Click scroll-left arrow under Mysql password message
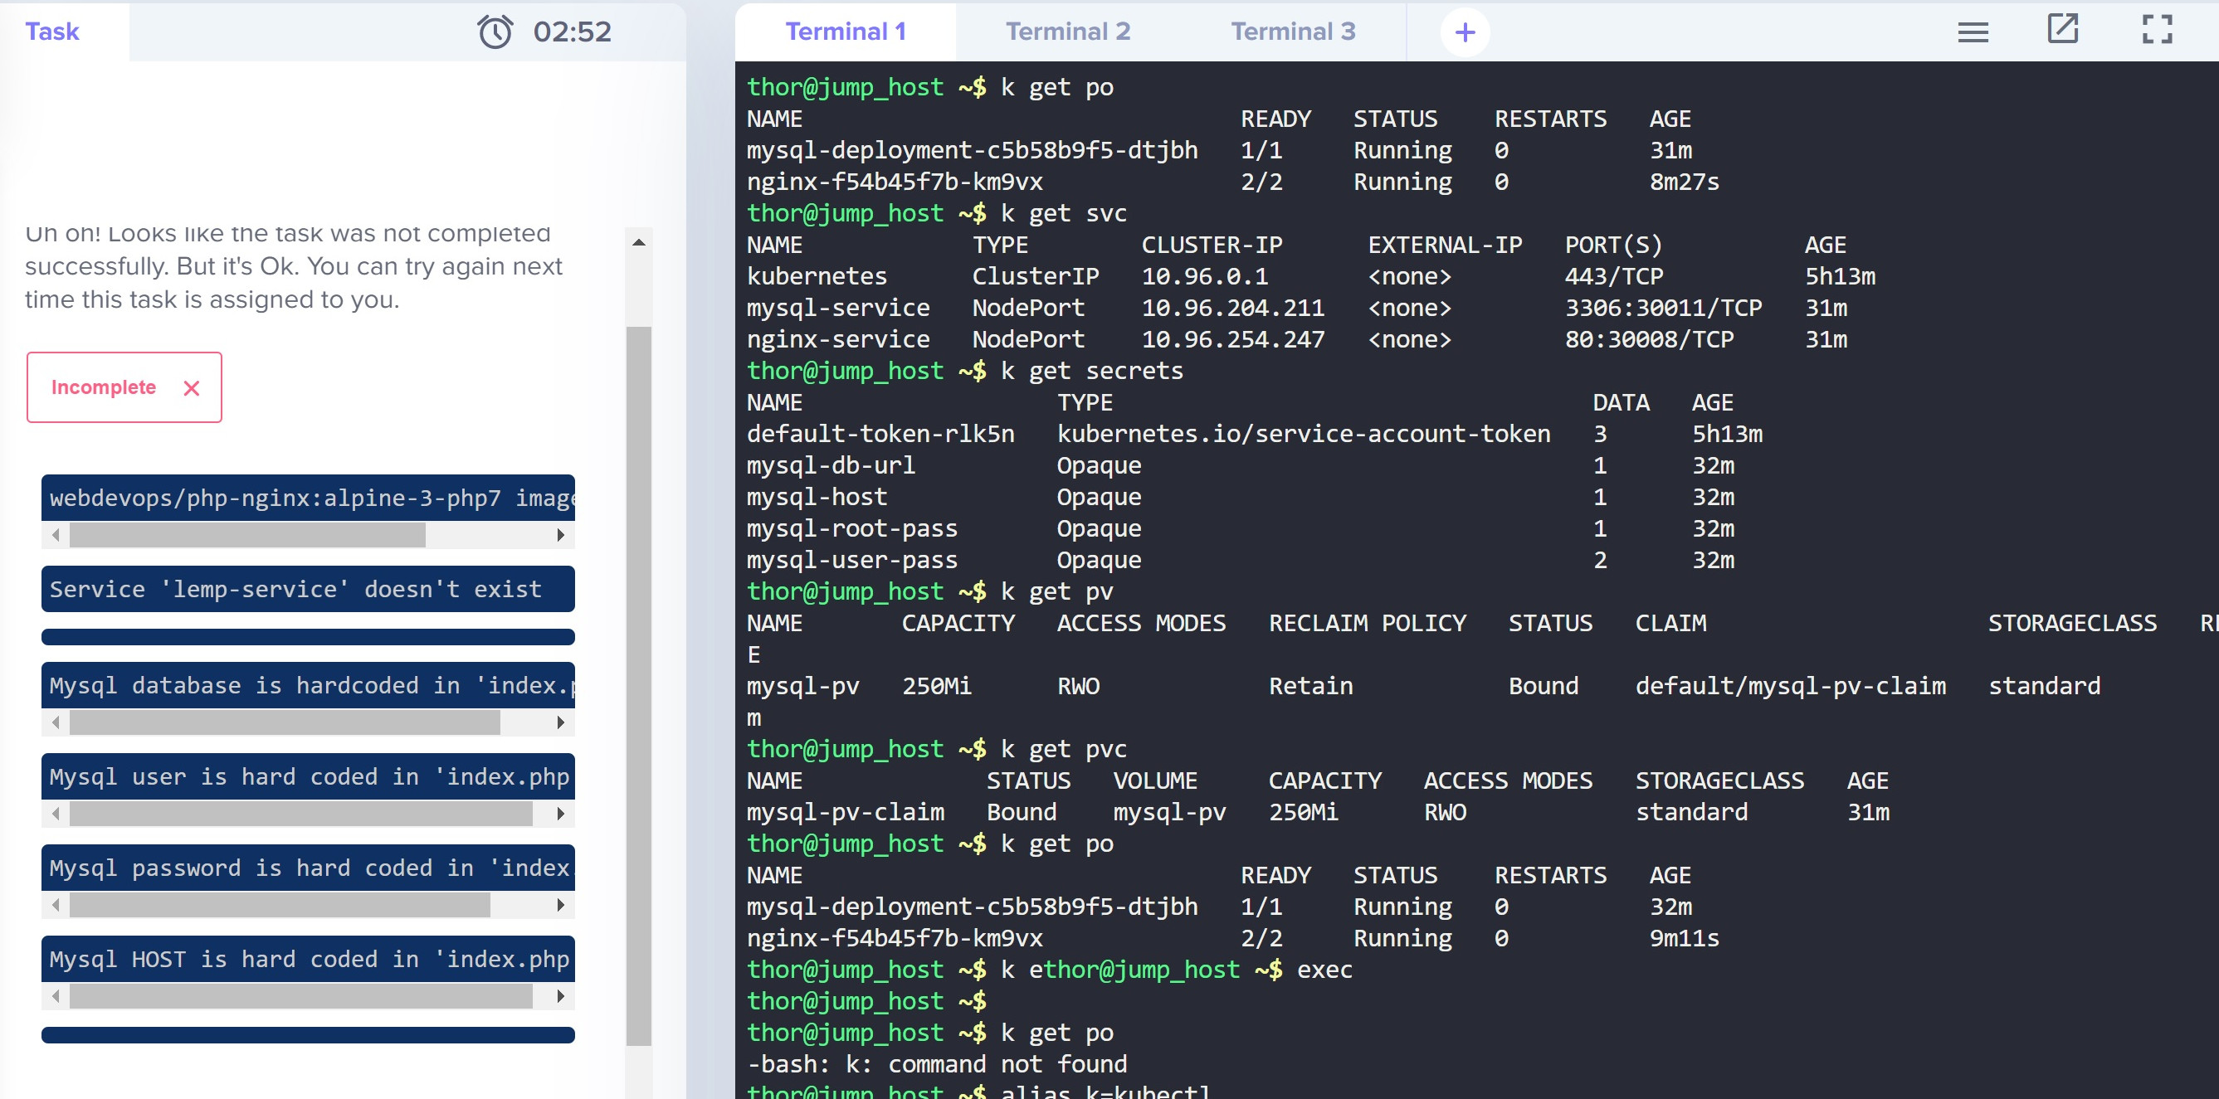 point(56,905)
